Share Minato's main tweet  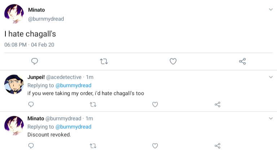(242, 62)
